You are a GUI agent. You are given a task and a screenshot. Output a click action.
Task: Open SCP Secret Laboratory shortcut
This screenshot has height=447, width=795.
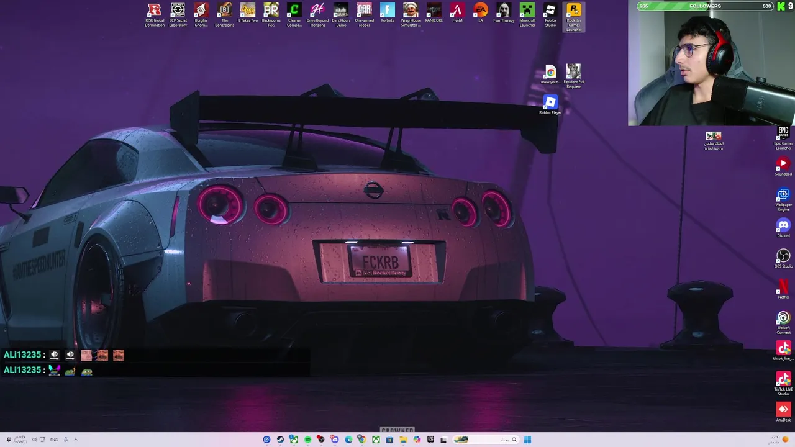pos(178,15)
